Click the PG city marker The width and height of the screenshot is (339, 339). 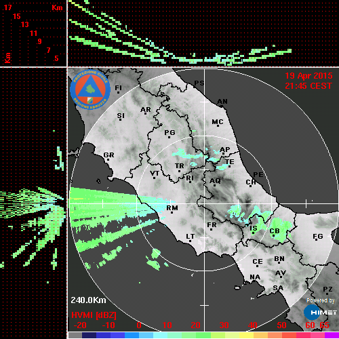(169, 137)
